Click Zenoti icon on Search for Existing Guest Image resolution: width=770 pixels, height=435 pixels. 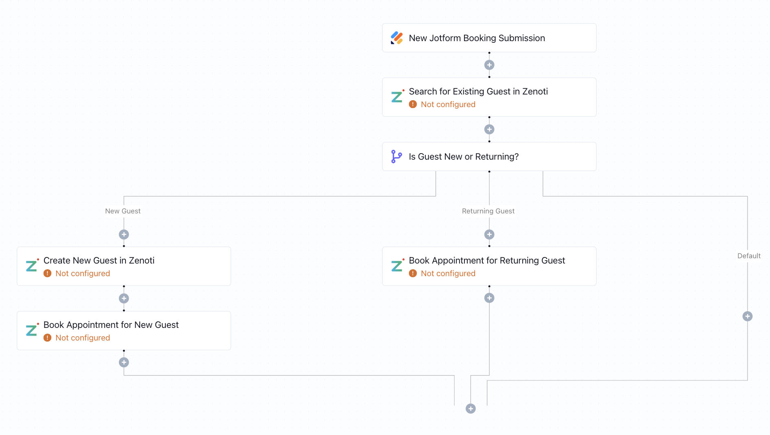(x=397, y=97)
